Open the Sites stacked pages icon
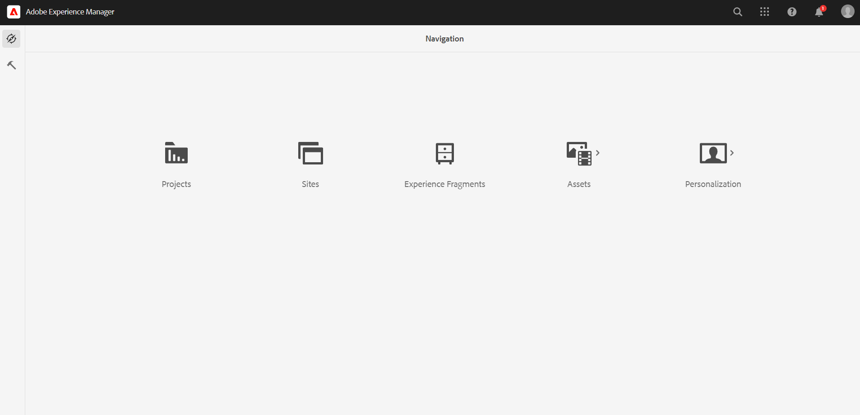 point(310,153)
